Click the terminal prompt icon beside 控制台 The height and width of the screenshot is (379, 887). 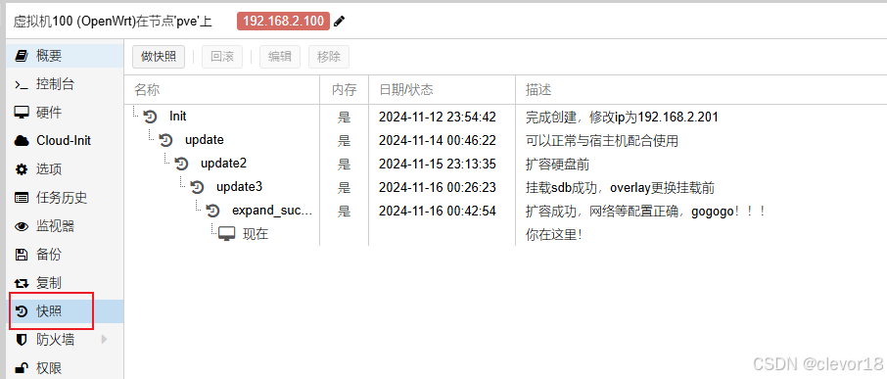pos(22,84)
